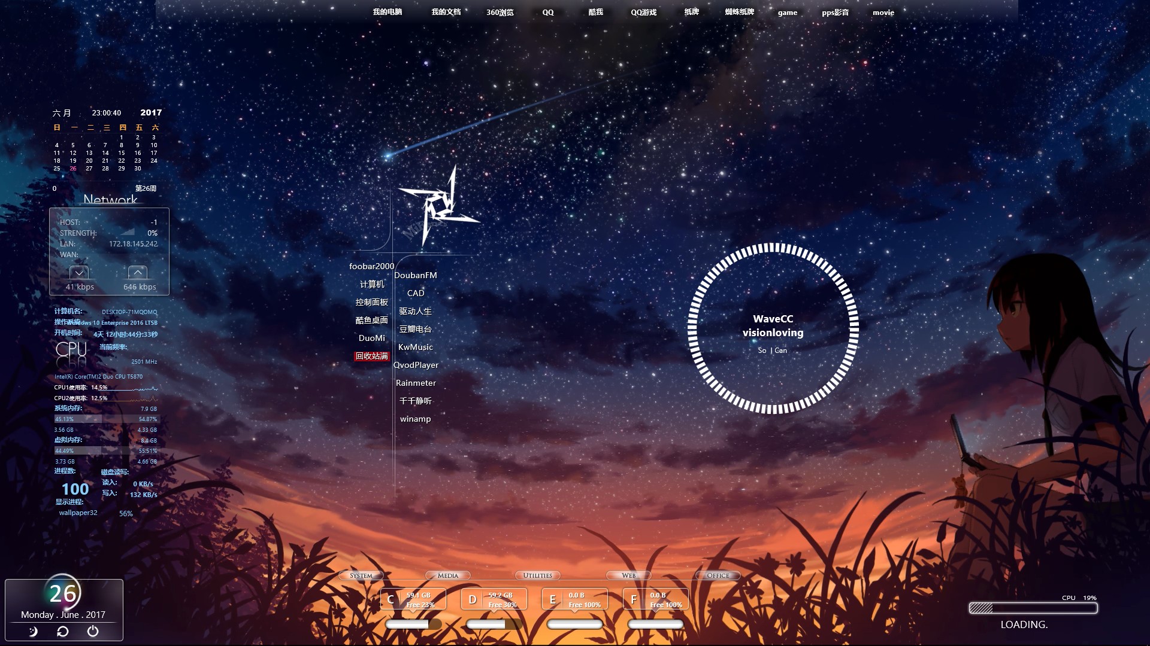Click the upload arrow icon above 646 kbps

(138, 272)
